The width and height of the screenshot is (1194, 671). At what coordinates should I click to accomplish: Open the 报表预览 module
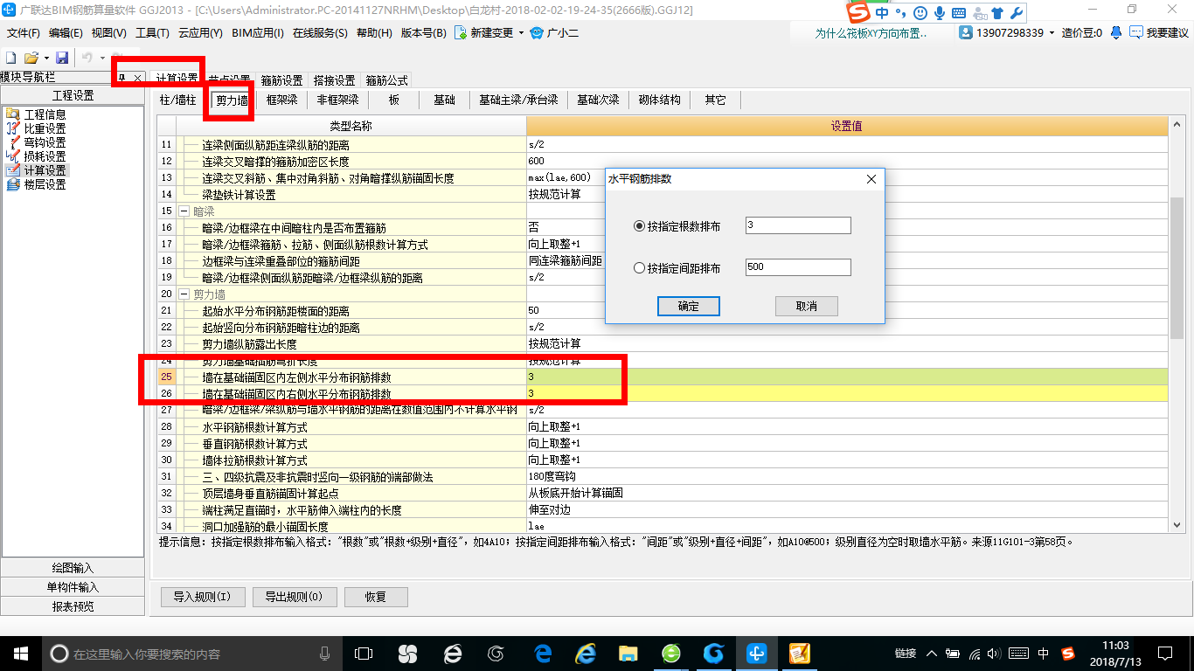[x=73, y=606]
